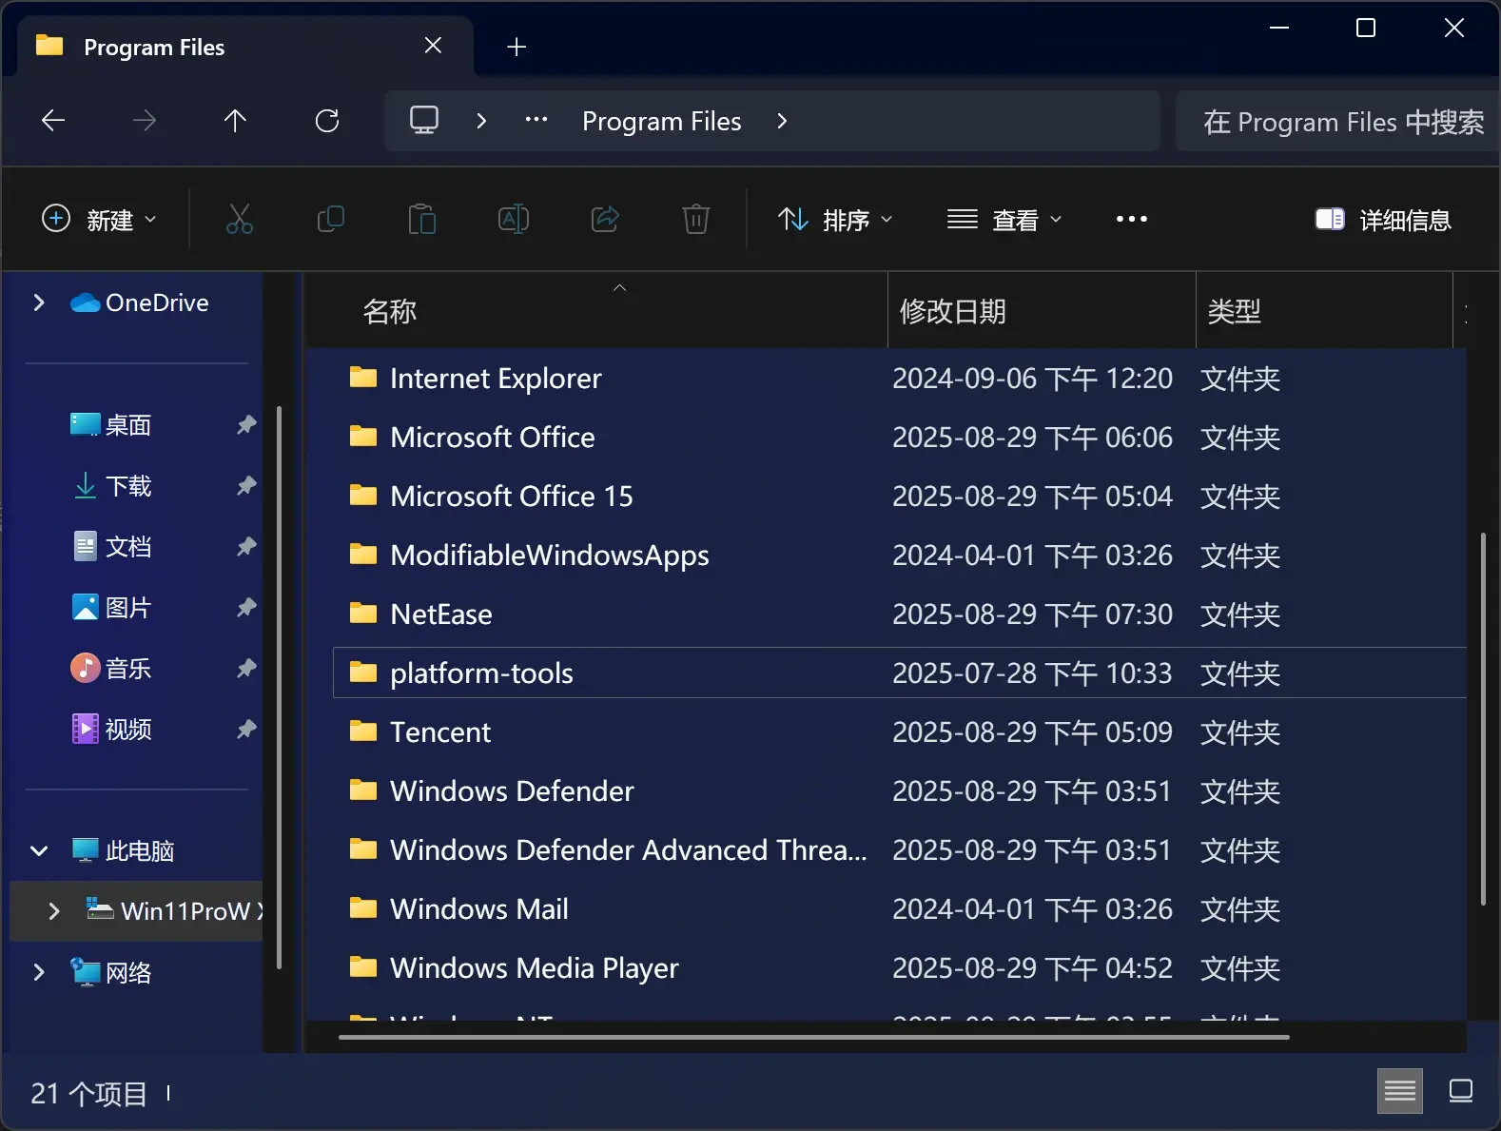Unpin 图片 using its pin icon
This screenshot has height=1131, width=1501.
pos(246,607)
